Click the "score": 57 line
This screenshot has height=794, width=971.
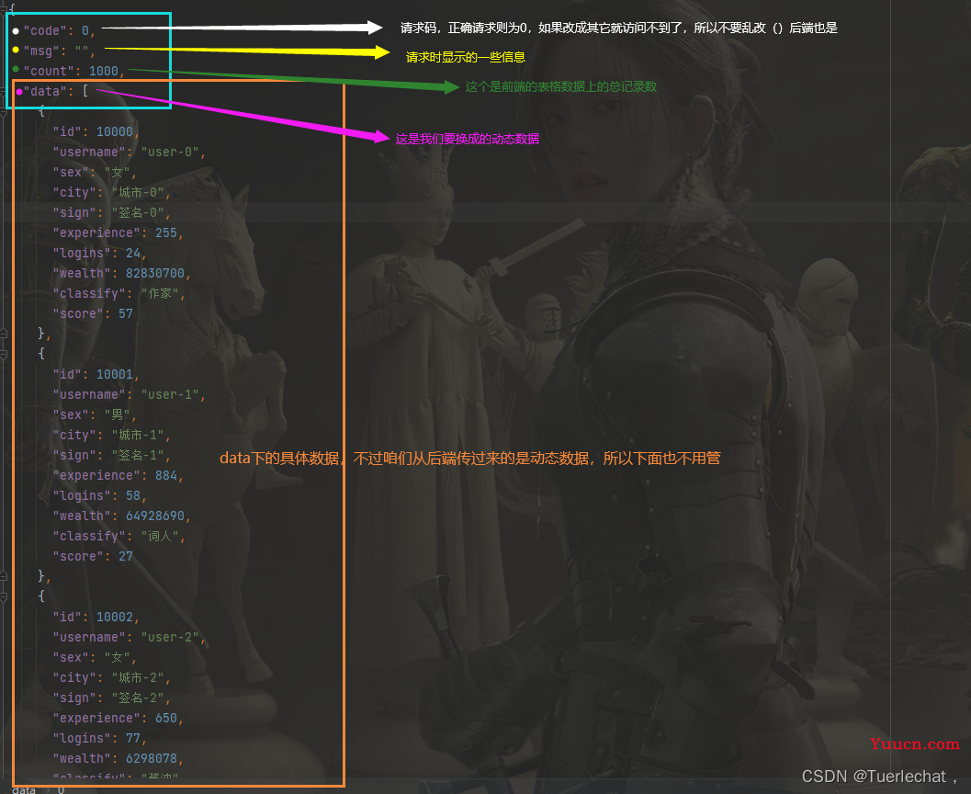coord(93,314)
